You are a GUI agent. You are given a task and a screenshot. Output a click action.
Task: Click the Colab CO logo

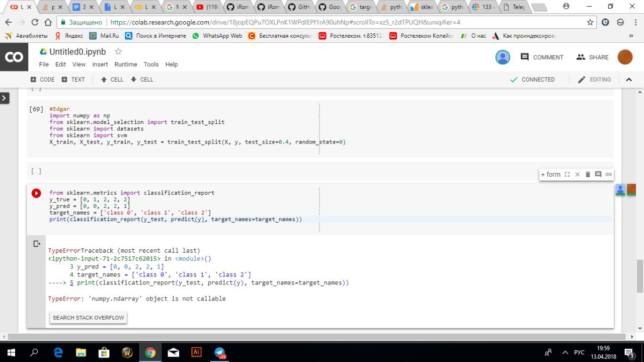14,57
